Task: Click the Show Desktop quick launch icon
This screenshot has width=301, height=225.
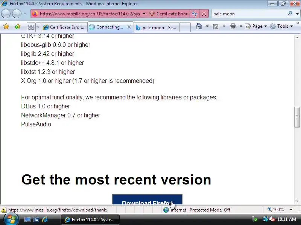Action: tap(27, 220)
